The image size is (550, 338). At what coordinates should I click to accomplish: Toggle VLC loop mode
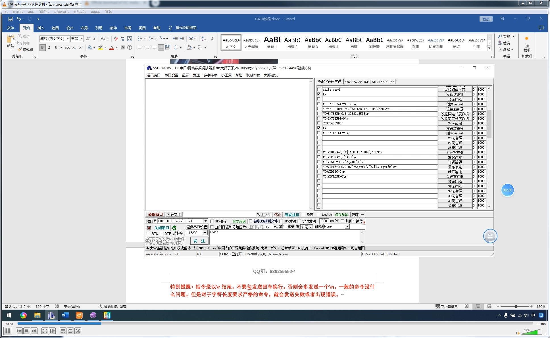click(70, 331)
